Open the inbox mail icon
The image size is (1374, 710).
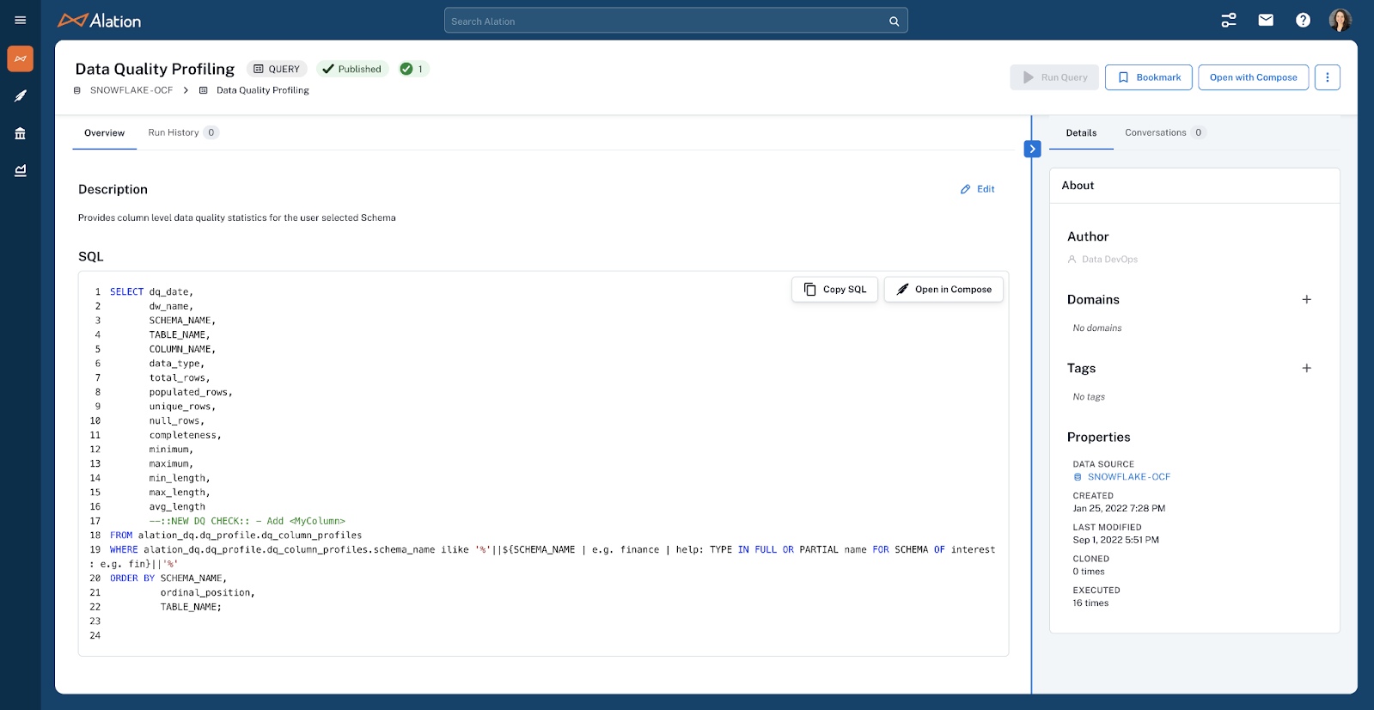pyautogui.click(x=1266, y=20)
